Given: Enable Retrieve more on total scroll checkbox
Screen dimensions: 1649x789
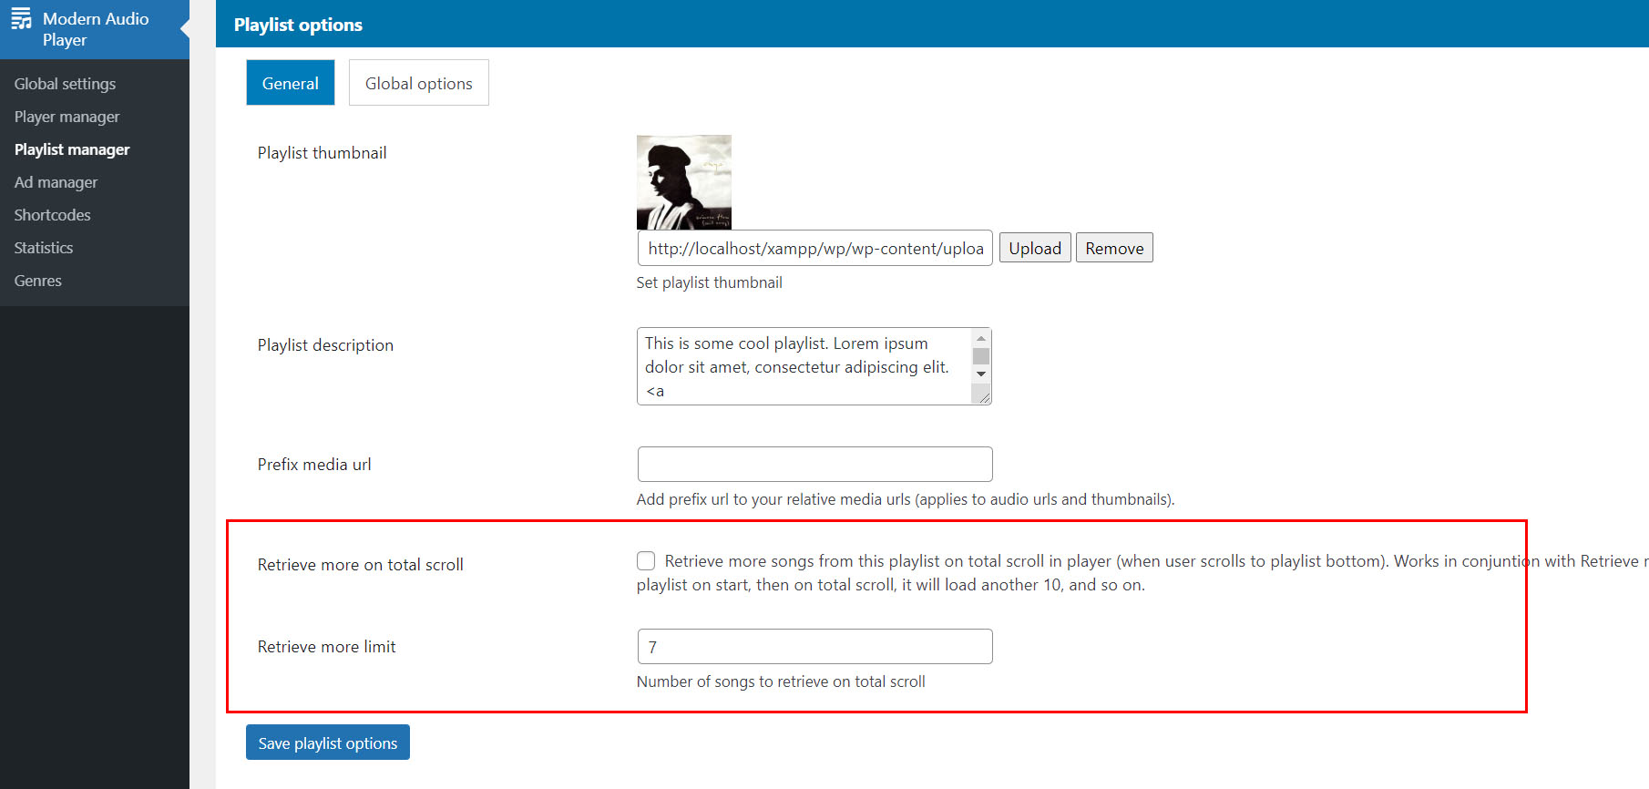Looking at the screenshot, I should pos(646,560).
